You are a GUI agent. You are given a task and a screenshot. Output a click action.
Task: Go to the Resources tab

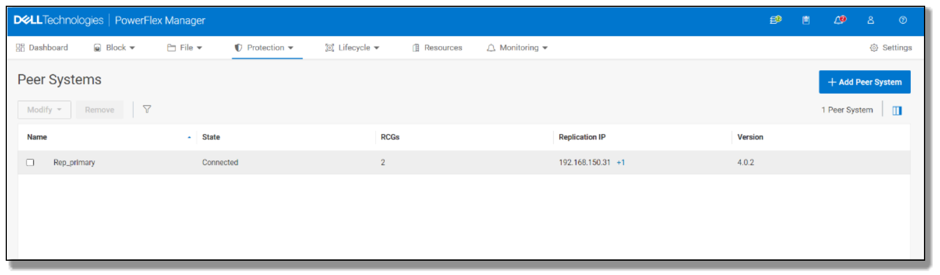pyautogui.click(x=437, y=48)
